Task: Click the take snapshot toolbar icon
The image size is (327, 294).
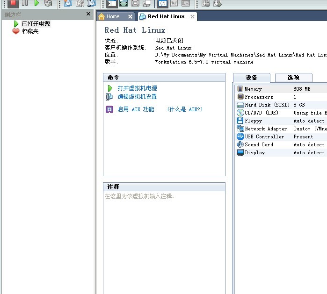Action: [68, 3]
